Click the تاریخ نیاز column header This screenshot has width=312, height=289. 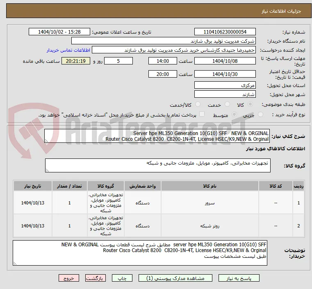click(x=33, y=186)
